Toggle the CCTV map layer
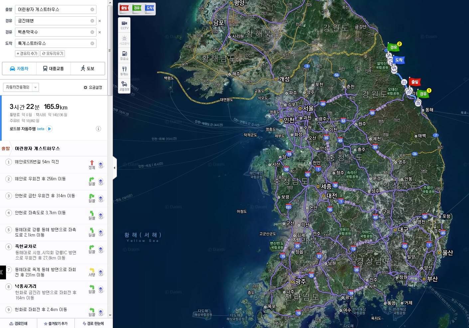Screen dimensions: 469x328 tap(124, 25)
